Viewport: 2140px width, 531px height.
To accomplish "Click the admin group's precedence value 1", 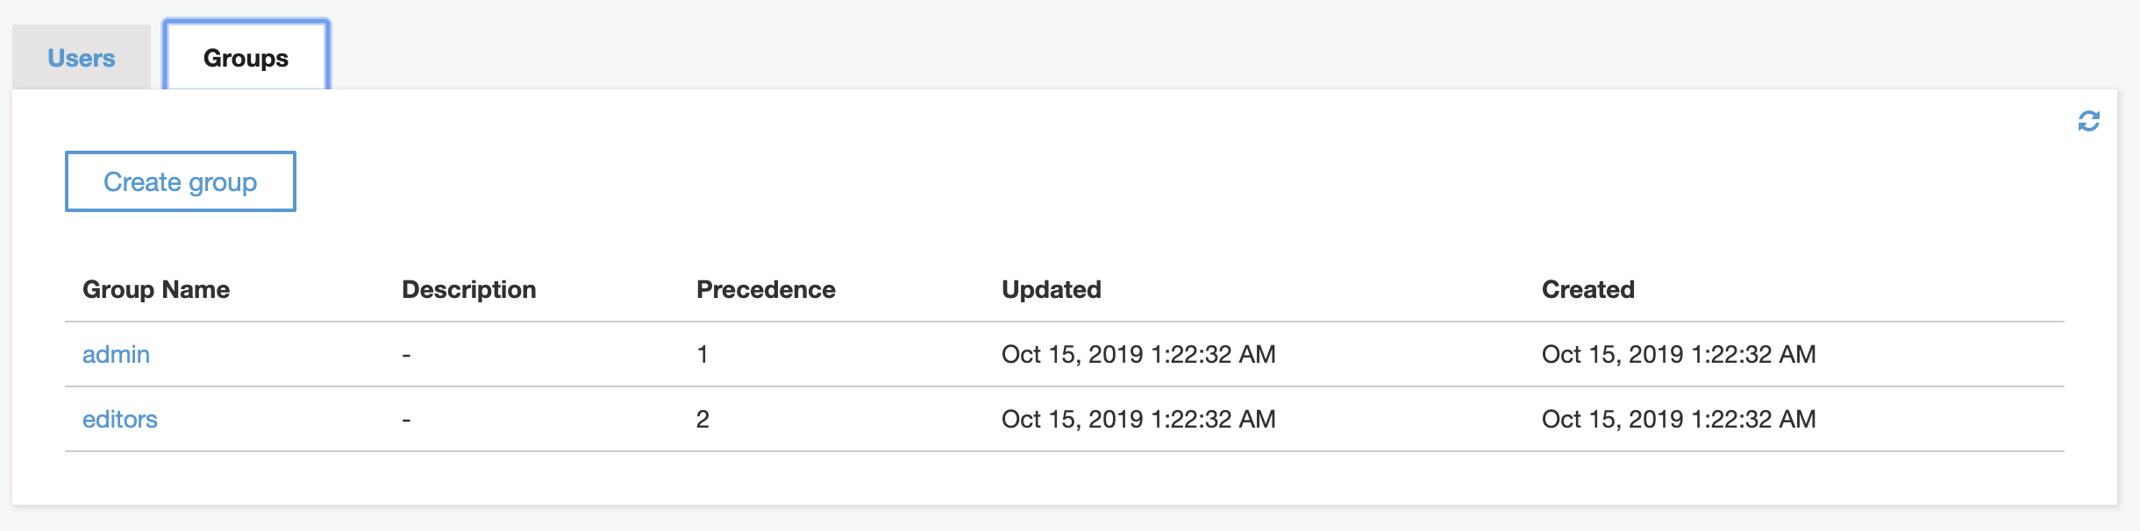I will tap(703, 354).
